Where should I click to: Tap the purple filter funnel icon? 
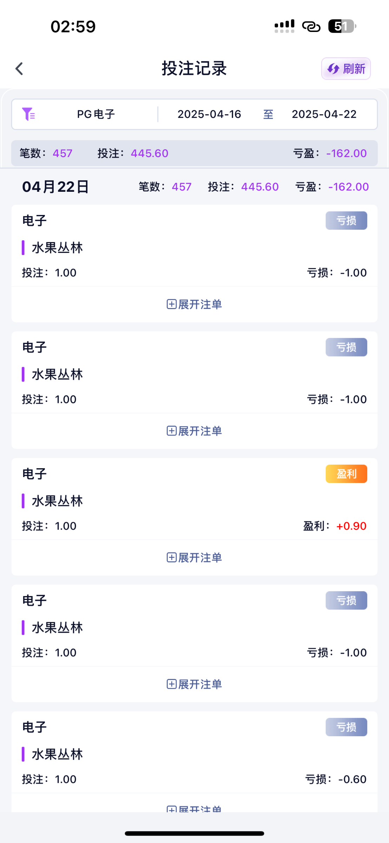28,114
